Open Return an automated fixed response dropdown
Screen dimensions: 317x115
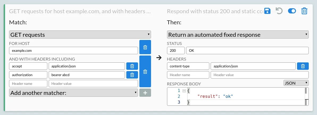click(x=238, y=35)
